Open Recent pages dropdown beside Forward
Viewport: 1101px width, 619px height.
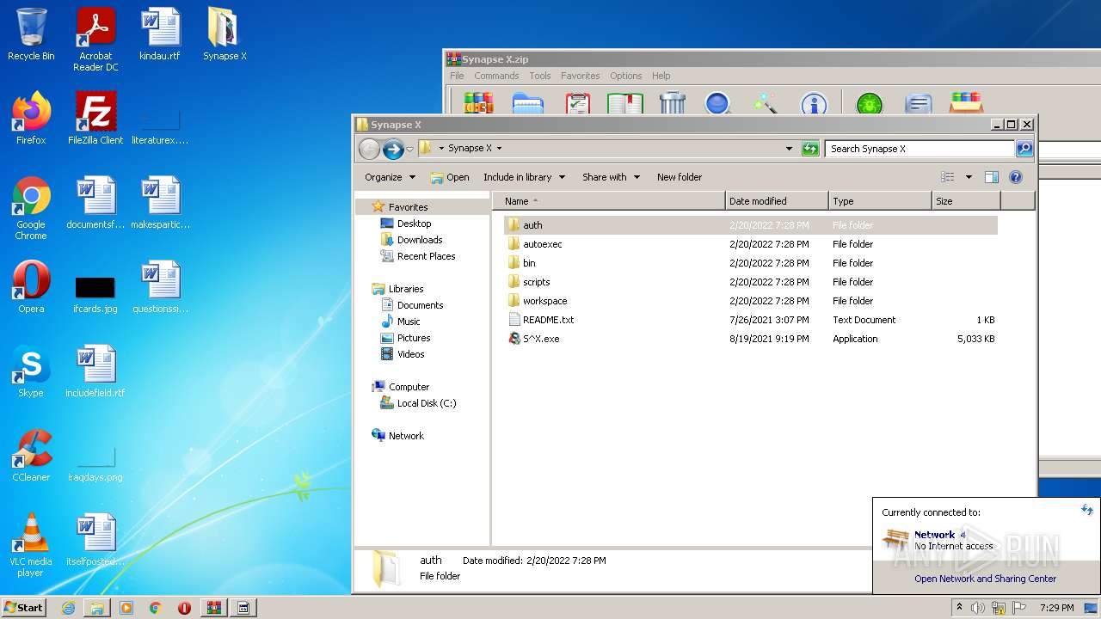(409, 149)
